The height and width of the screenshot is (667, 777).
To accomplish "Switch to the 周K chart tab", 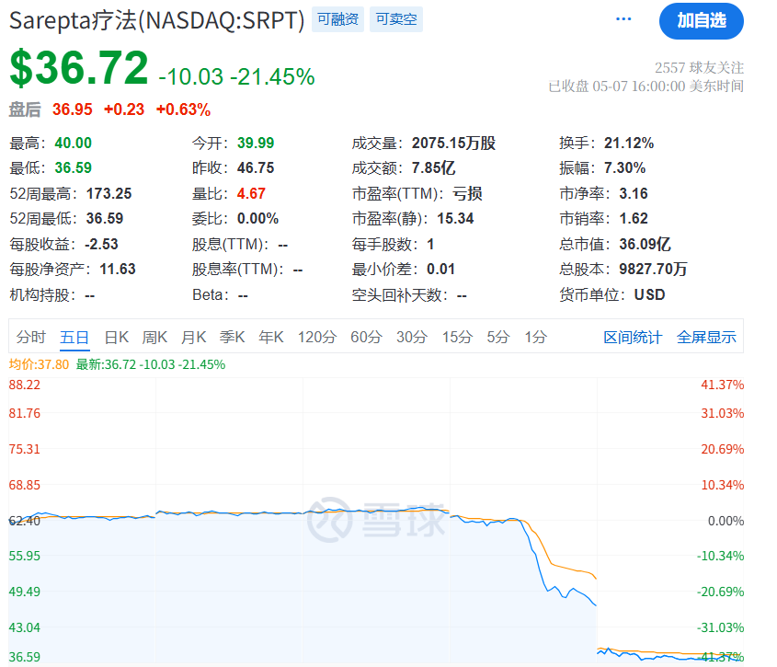I will pyautogui.click(x=154, y=338).
